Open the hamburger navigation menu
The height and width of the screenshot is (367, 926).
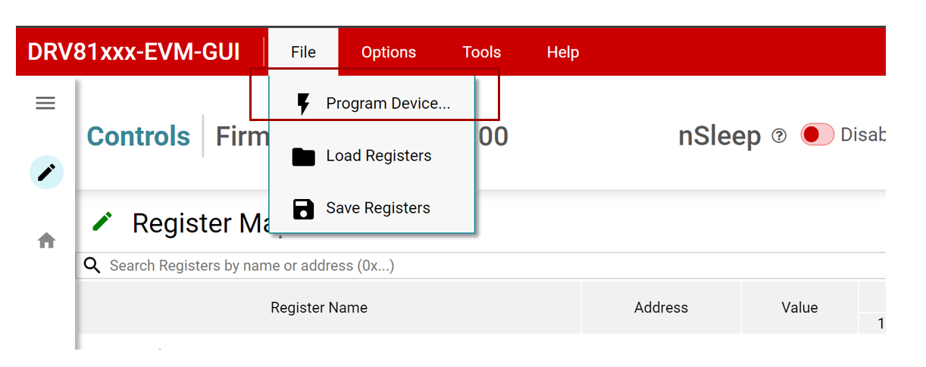pyautogui.click(x=45, y=104)
